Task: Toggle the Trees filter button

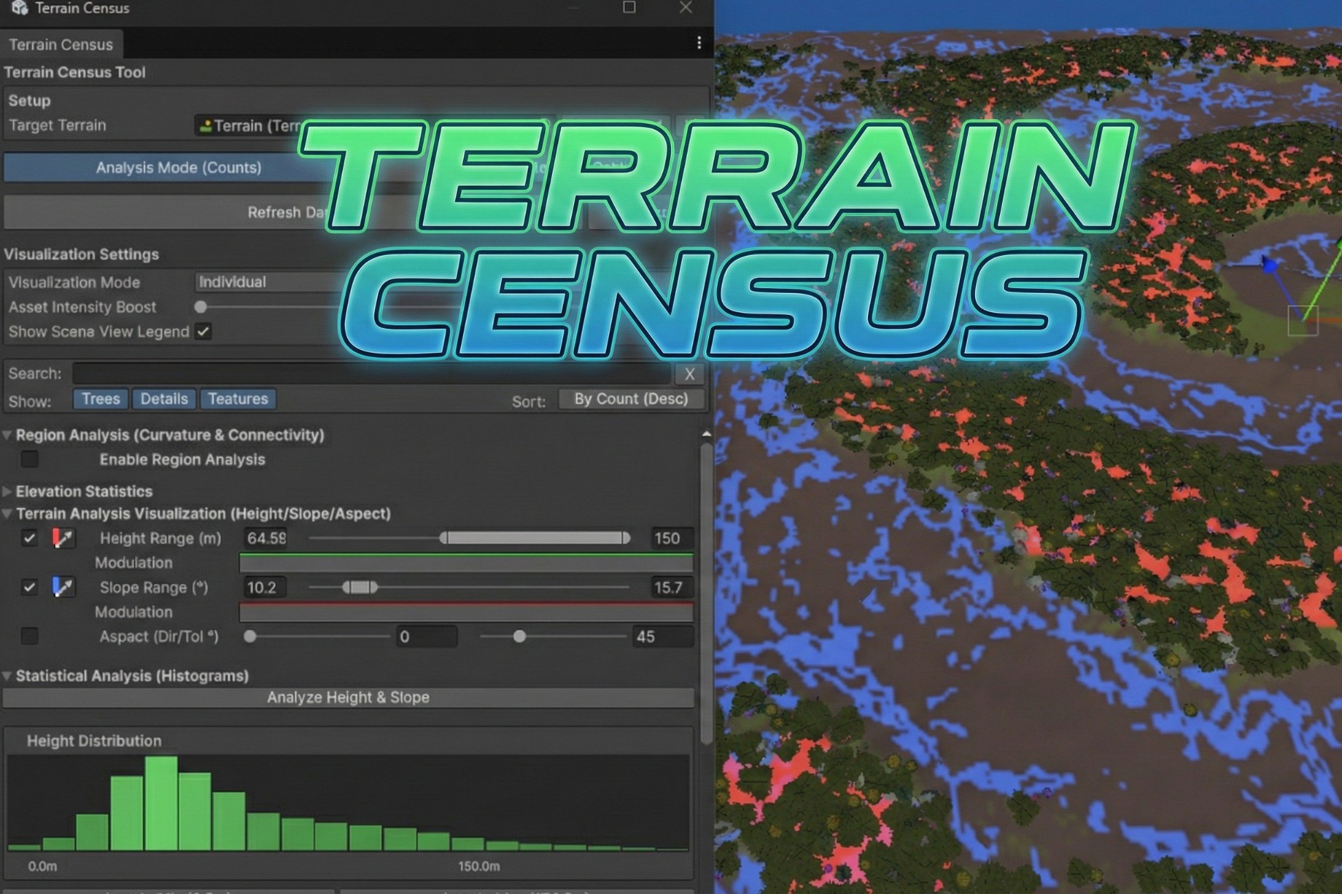Action: coord(100,400)
